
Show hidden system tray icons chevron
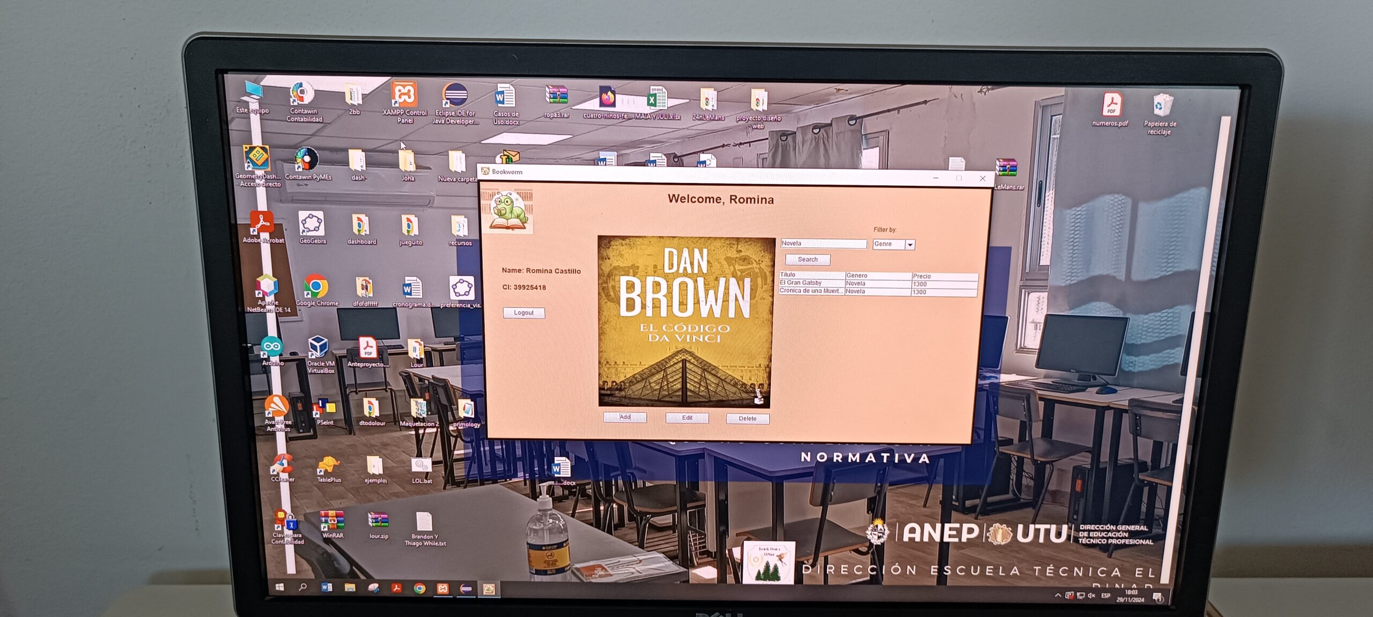(x=1057, y=595)
